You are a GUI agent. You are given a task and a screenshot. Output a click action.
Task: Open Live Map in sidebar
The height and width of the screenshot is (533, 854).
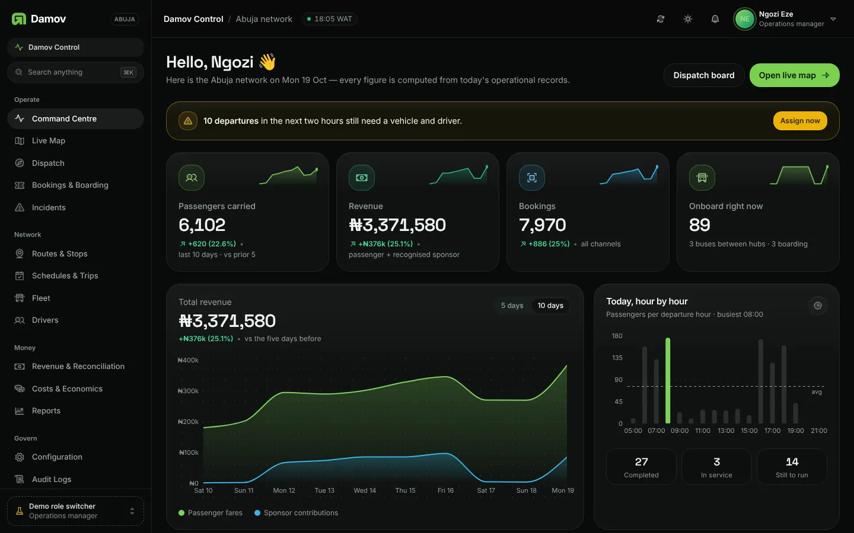75,141
